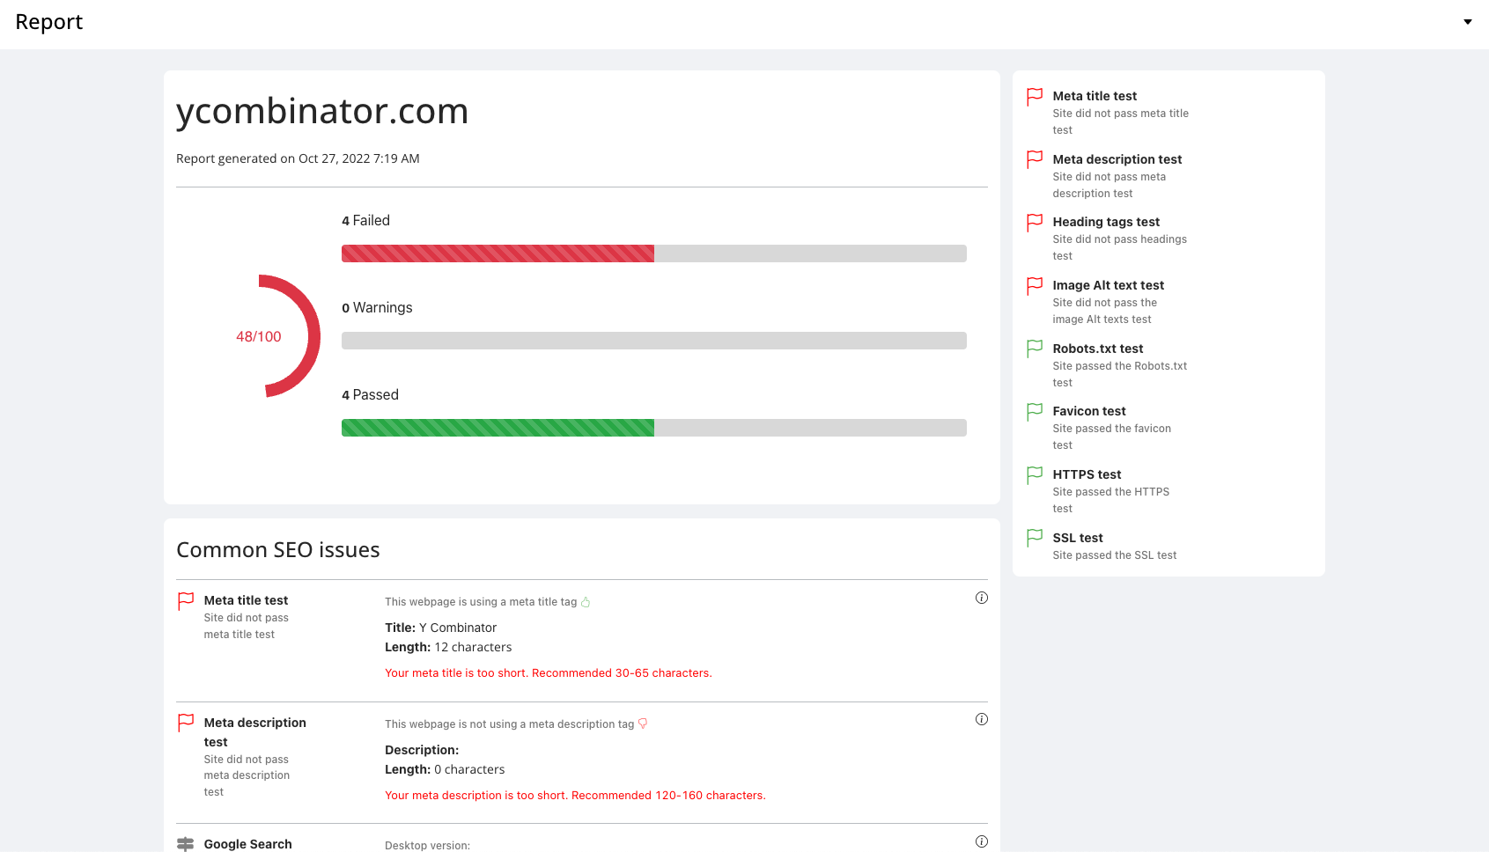Click the green flag beside Robots.txt test
1489x852 pixels.
click(1035, 349)
